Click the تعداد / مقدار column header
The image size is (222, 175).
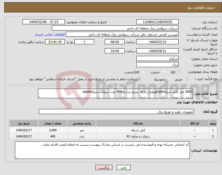click(53, 123)
